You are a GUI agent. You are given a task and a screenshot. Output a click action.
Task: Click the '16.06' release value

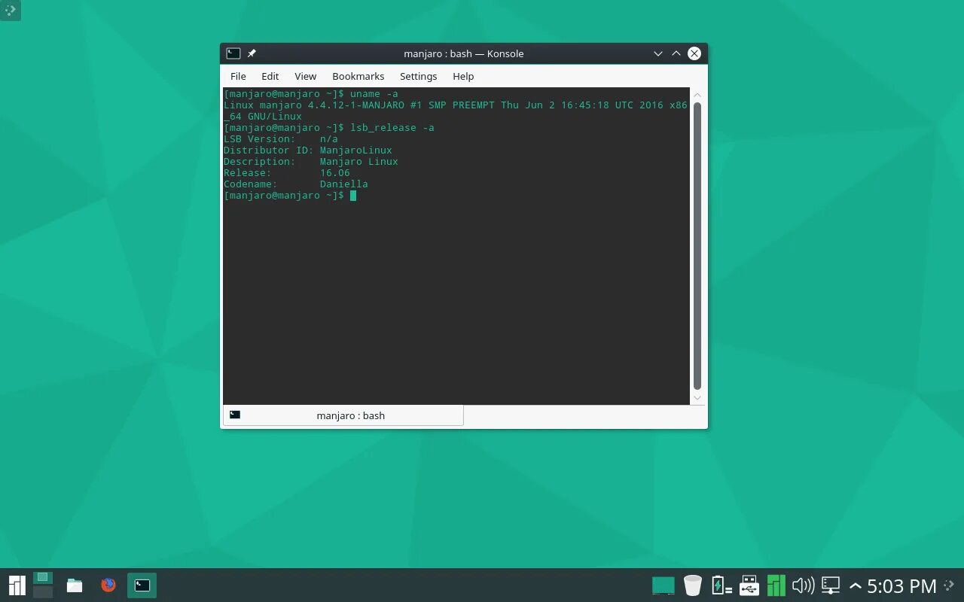coord(334,173)
